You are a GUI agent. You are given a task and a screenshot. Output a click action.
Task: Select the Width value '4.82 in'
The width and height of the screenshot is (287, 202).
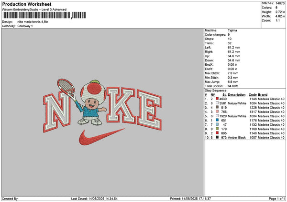coord(280,16)
